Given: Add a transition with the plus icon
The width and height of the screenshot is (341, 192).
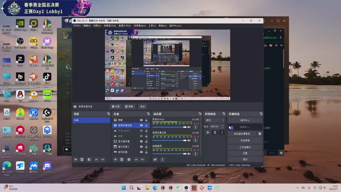Looking at the screenshot, I should (x=208, y=132).
